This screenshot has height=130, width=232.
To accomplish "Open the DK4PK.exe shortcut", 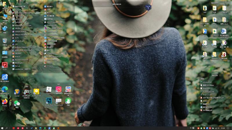I will tap(26, 94).
